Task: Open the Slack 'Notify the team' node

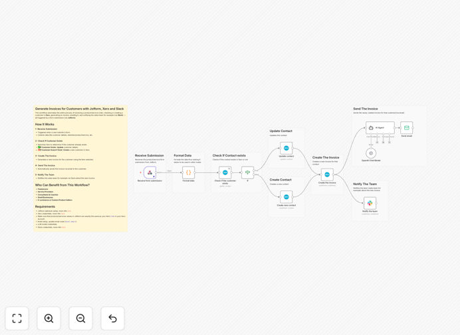Action: coord(370,203)
